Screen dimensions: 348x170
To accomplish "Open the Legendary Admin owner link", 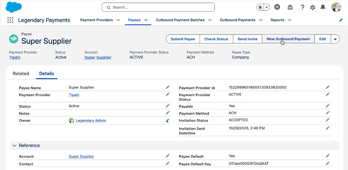I will (x=91, y=121).
